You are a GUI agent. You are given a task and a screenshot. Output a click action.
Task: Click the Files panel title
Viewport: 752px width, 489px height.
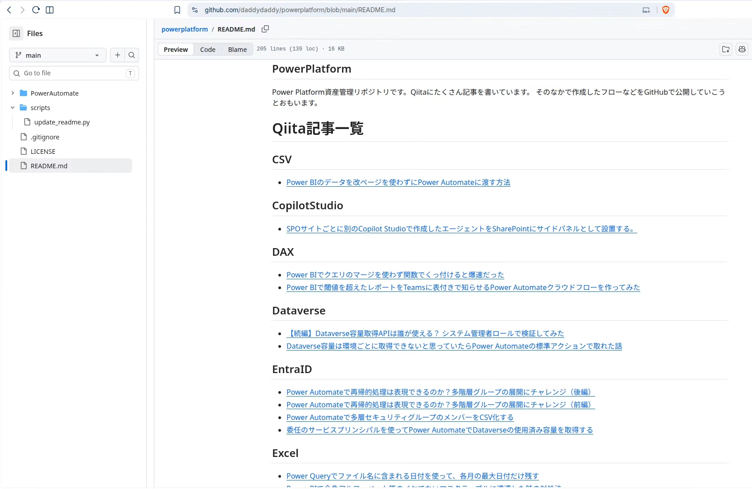35,33
